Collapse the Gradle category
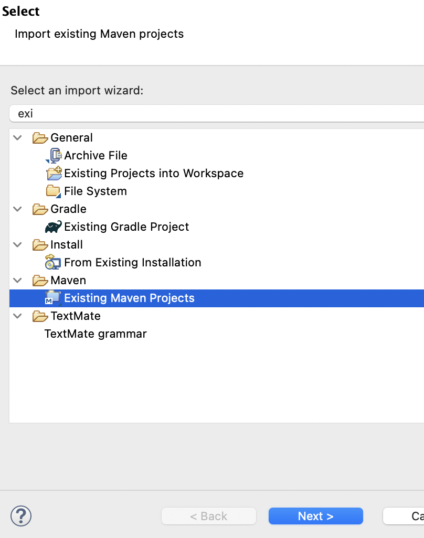The image size is (424, 538). coord(17,209)
